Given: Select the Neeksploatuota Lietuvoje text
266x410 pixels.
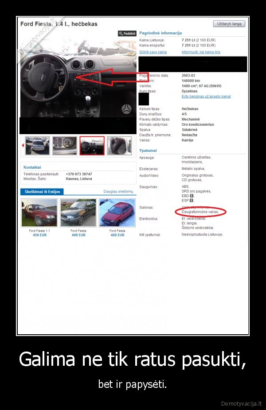Looking at the screenshot, I should coord(202,235).
